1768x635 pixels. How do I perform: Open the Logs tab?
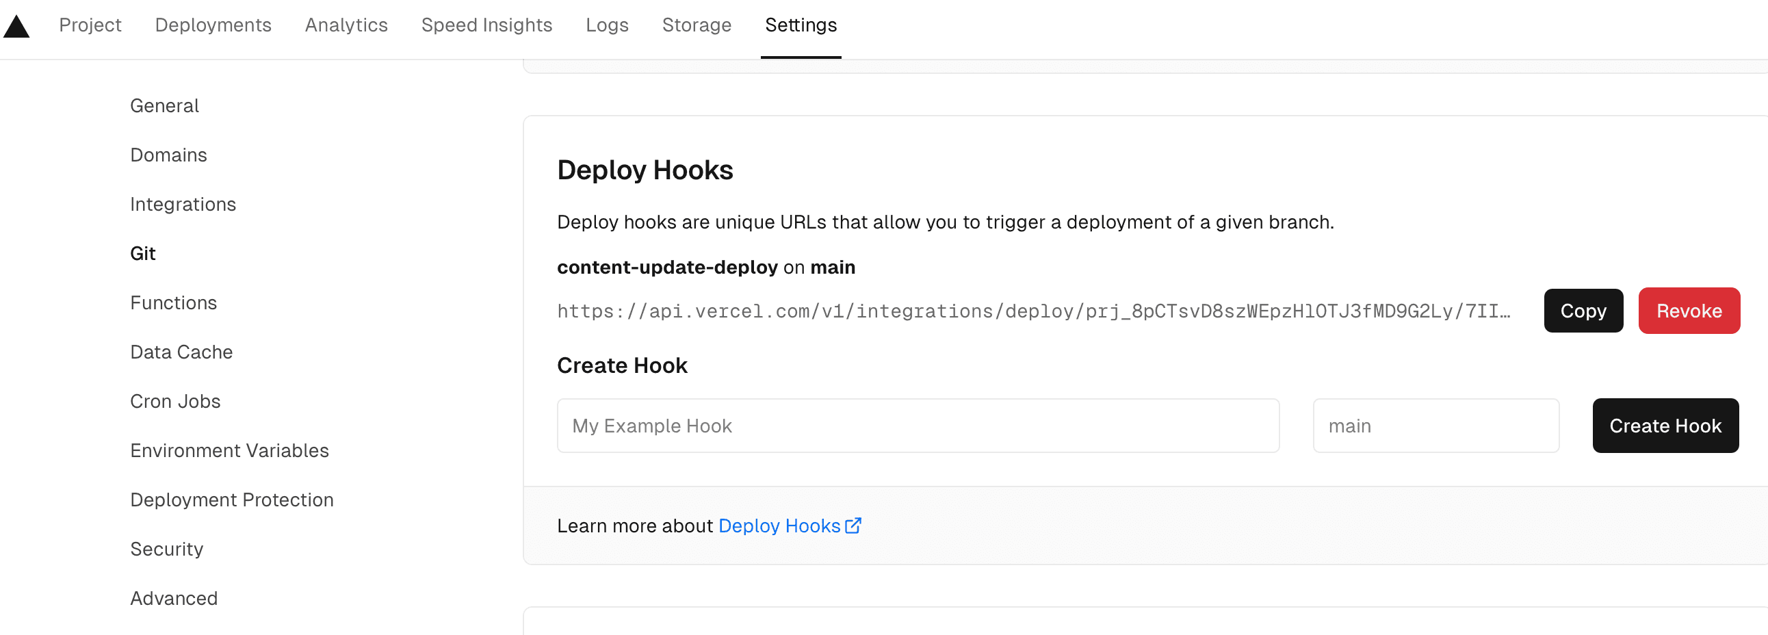pos(607,25)
